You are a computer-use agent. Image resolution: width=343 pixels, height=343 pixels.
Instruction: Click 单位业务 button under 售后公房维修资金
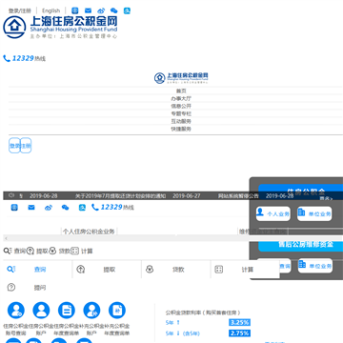(315, 266)
